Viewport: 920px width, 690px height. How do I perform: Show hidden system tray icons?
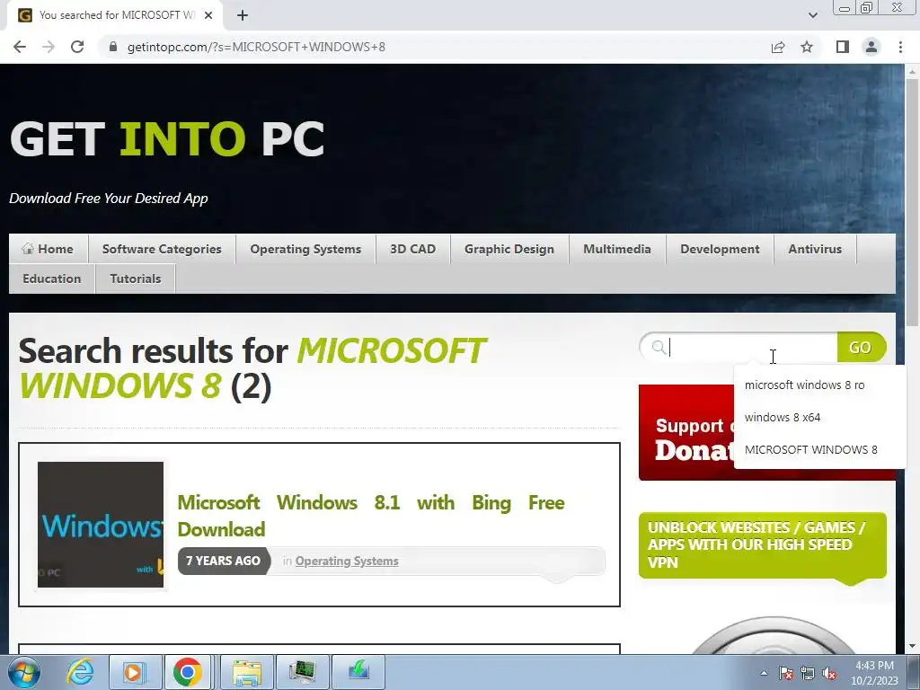[x=764, y=673]
